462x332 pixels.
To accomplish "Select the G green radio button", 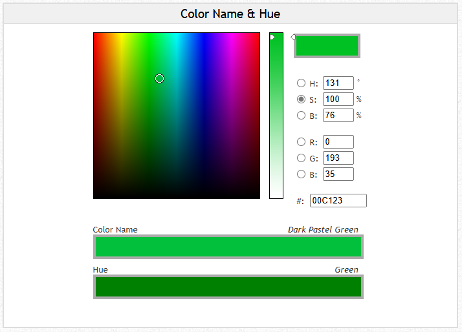I will [301, 158].
